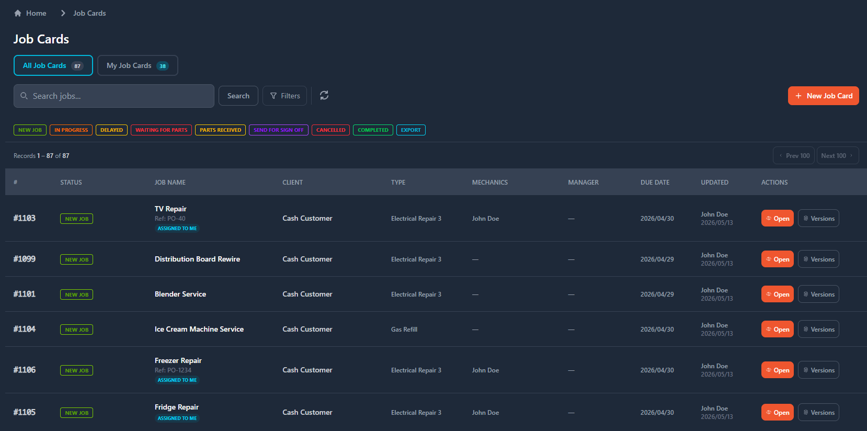Screen dimensions: 867x431
Task: Click NEW JOB status badge for #1101
Action: (x=76, y=294)
